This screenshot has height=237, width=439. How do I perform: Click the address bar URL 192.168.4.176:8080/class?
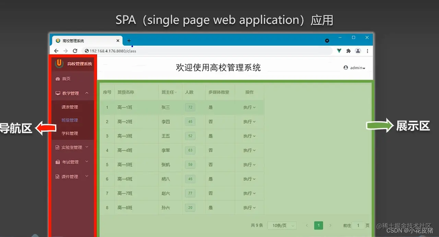click(113, 51)
